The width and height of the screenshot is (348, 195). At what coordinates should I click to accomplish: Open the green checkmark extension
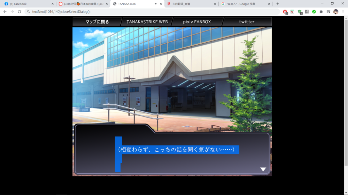tap(314, 12)
